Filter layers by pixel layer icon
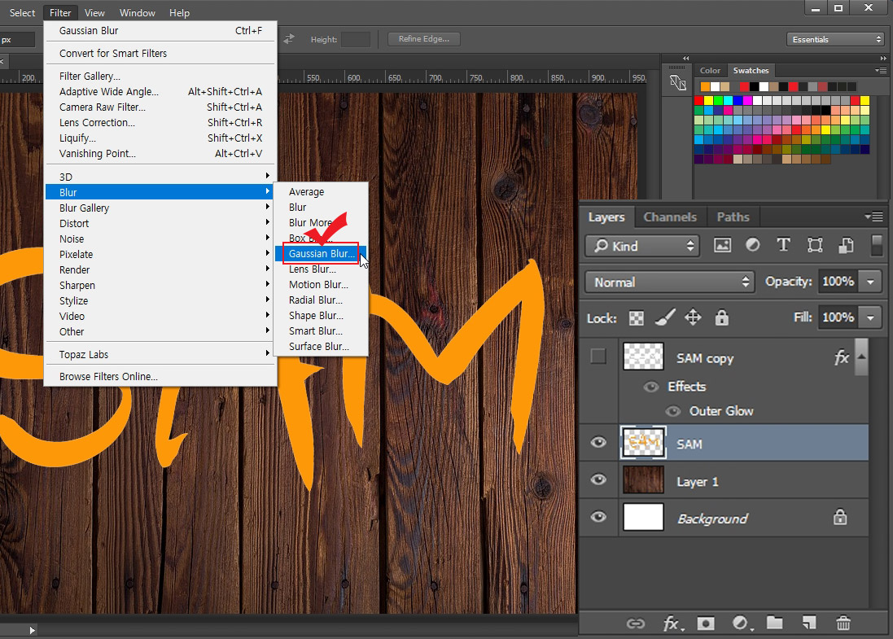Image resolution: width=893 pixels, height=639 pixels. (722, 246)
